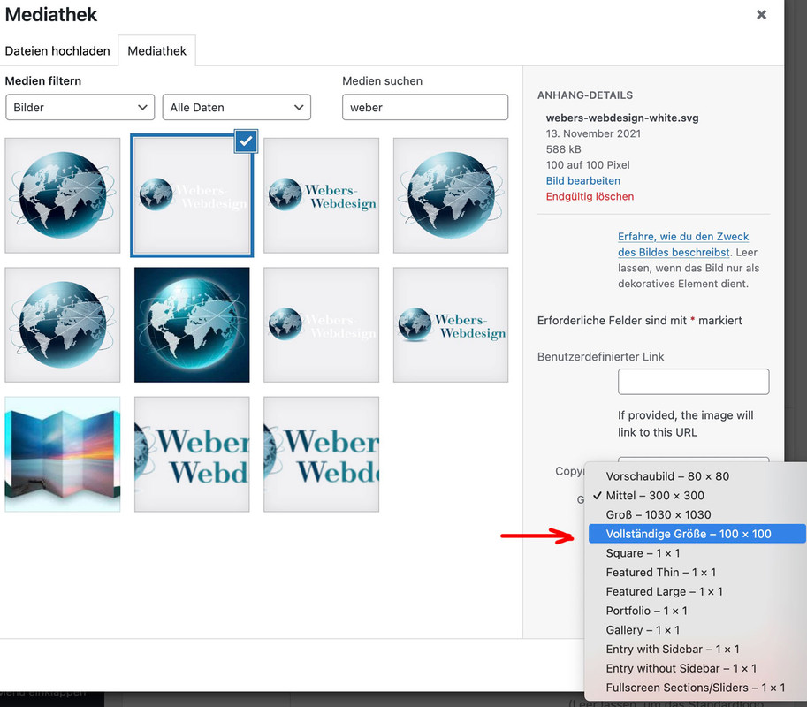Select the dark blue background globe thumbnail

192,324
